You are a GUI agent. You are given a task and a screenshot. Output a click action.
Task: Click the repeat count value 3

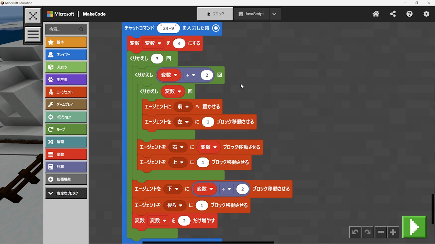(157, 59)
